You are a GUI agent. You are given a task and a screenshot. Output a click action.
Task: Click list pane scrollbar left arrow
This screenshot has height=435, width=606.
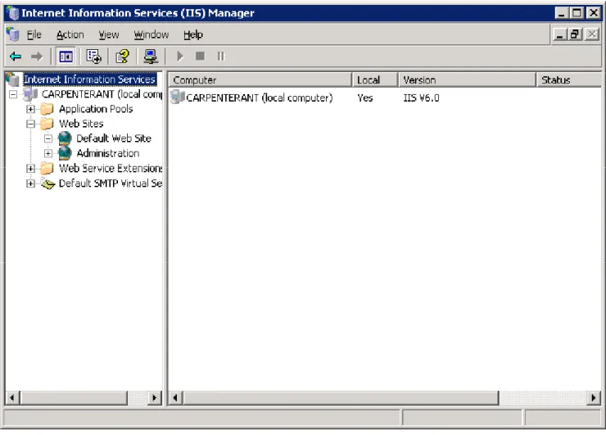[x=175, y=397]
